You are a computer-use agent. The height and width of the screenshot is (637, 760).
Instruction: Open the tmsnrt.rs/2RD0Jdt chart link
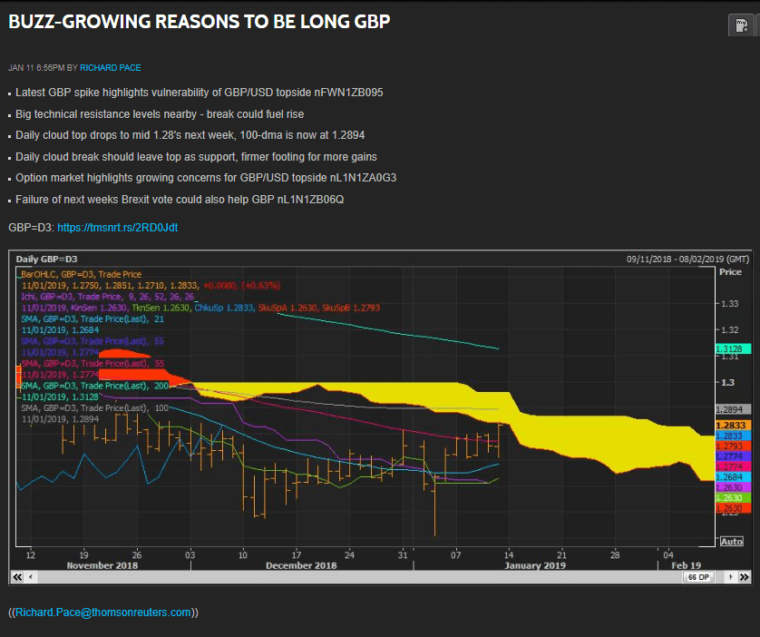pyautogui.click(x=118, y=228)
